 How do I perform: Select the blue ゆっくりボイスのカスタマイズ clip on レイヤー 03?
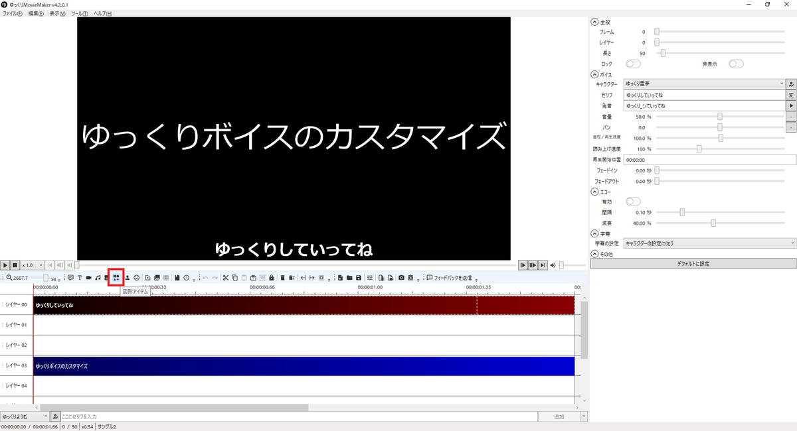[x=304, y=366]
